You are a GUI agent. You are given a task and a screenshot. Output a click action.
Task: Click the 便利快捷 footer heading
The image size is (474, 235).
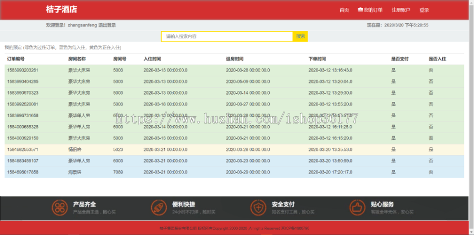coord(183,205)
